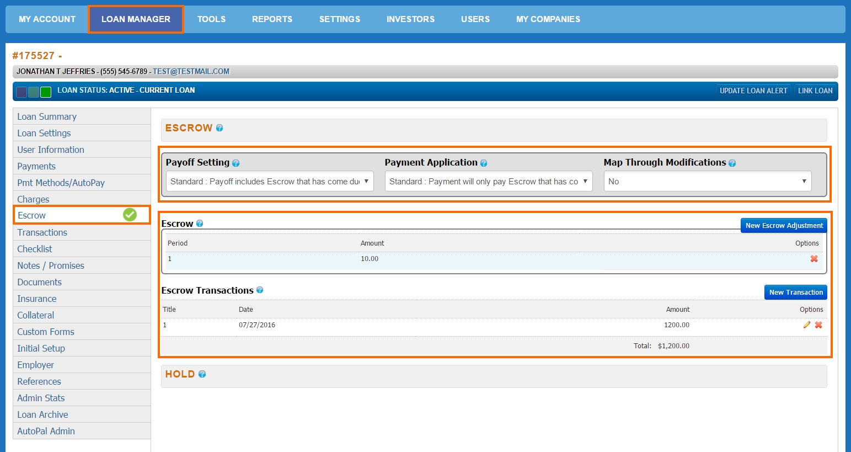Viewport: 851px width, 452px height.
Task: Click the $1,200.00 total value
Action: [673, 346]
